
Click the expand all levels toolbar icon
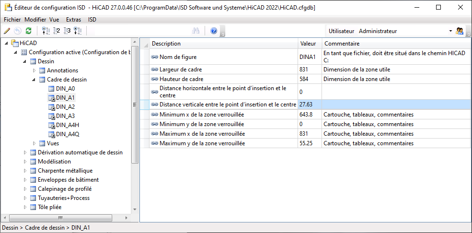pyautogui.click(x=78, y=31)
